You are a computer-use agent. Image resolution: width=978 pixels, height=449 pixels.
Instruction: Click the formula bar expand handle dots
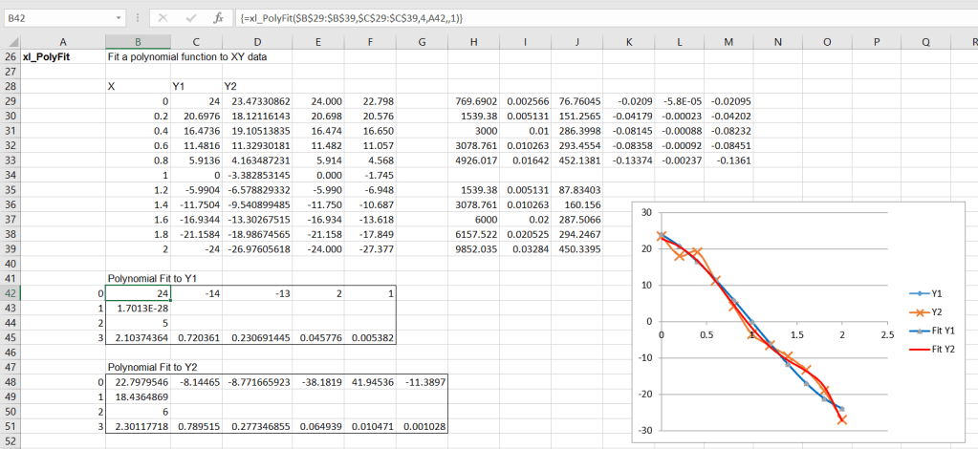(x=137, y=19)
